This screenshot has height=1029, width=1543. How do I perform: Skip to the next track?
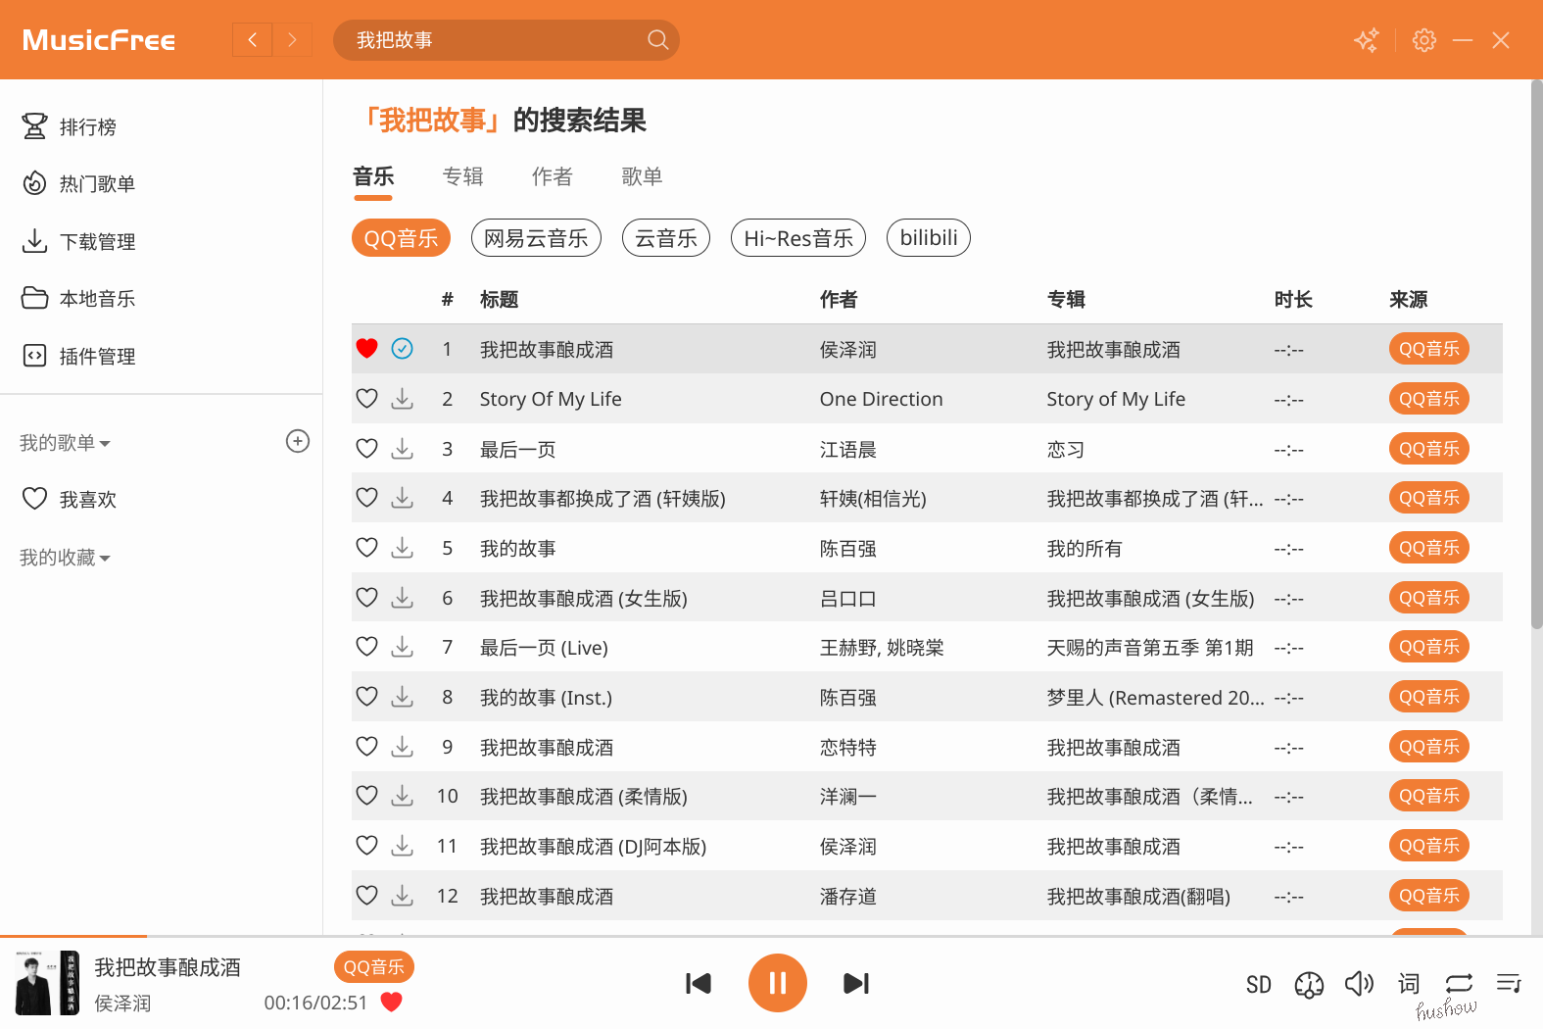[x=856, y=983]
